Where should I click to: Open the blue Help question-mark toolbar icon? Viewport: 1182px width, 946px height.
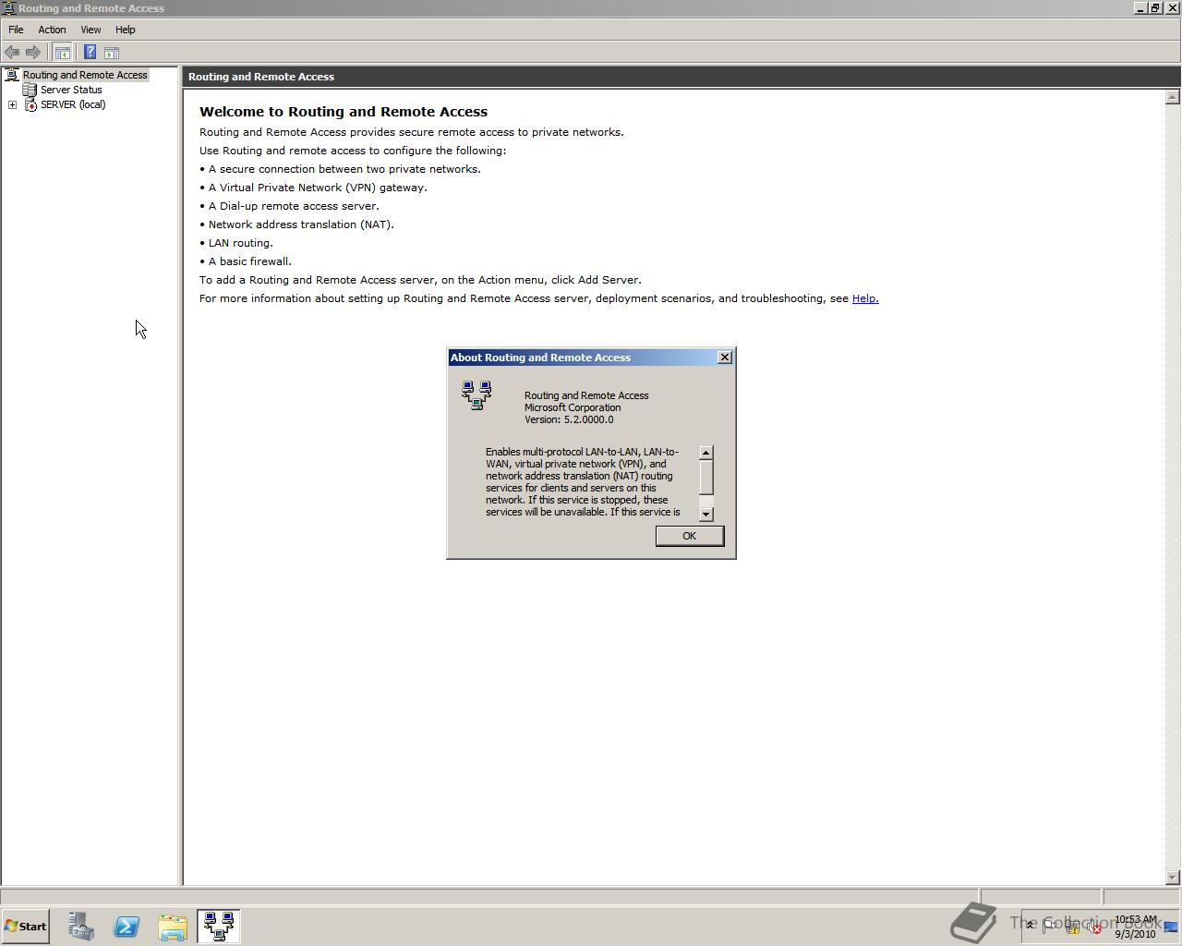pos(90,53)
